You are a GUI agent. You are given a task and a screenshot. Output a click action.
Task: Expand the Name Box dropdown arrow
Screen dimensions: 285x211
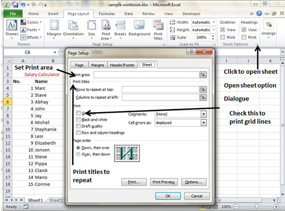[x=55, y=52]
